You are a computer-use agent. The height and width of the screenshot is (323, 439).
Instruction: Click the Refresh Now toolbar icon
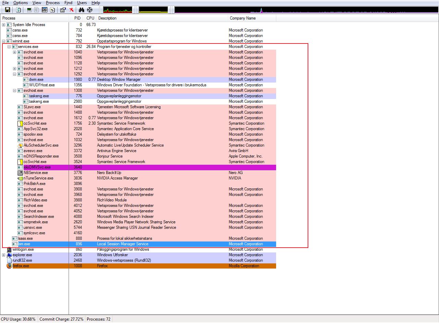(x=18, y=10)
